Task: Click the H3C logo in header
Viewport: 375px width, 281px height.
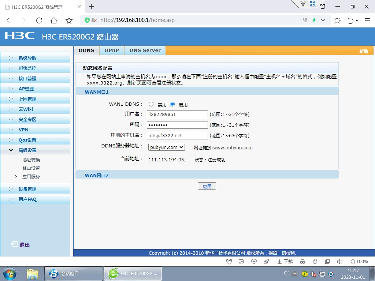Action: pos(20,36)
